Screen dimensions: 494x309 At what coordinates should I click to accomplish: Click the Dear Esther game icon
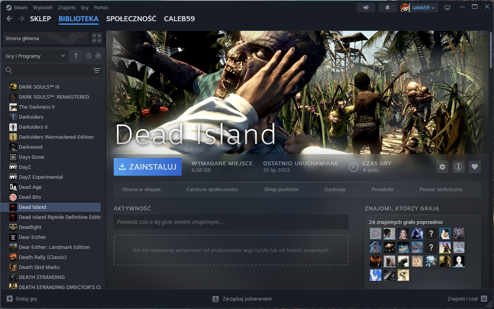pos(13,237)
